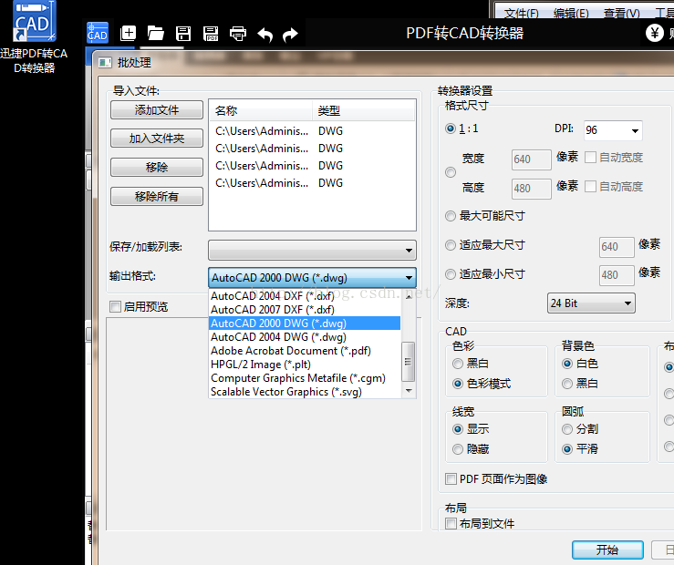Click the 名称 column header
Viewport: 674px width, 565px height.
[261, 111]
